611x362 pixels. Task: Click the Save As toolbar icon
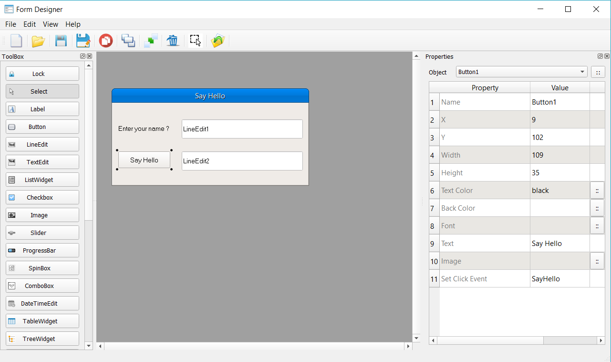point(83,41)
